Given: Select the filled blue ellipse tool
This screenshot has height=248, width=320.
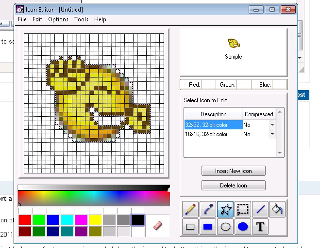Looking at the screenshot, I should [243, 227].
